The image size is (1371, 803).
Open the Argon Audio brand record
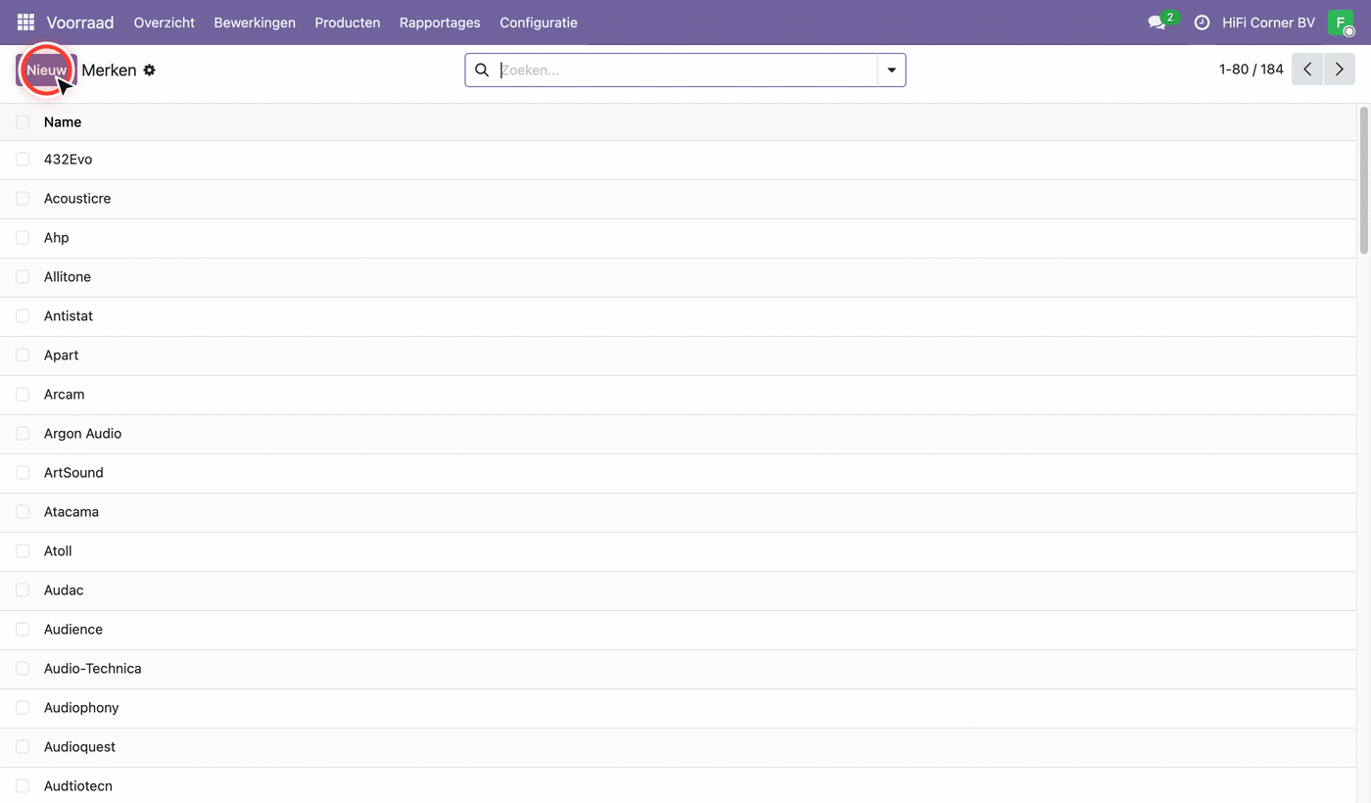coord(83,434)
